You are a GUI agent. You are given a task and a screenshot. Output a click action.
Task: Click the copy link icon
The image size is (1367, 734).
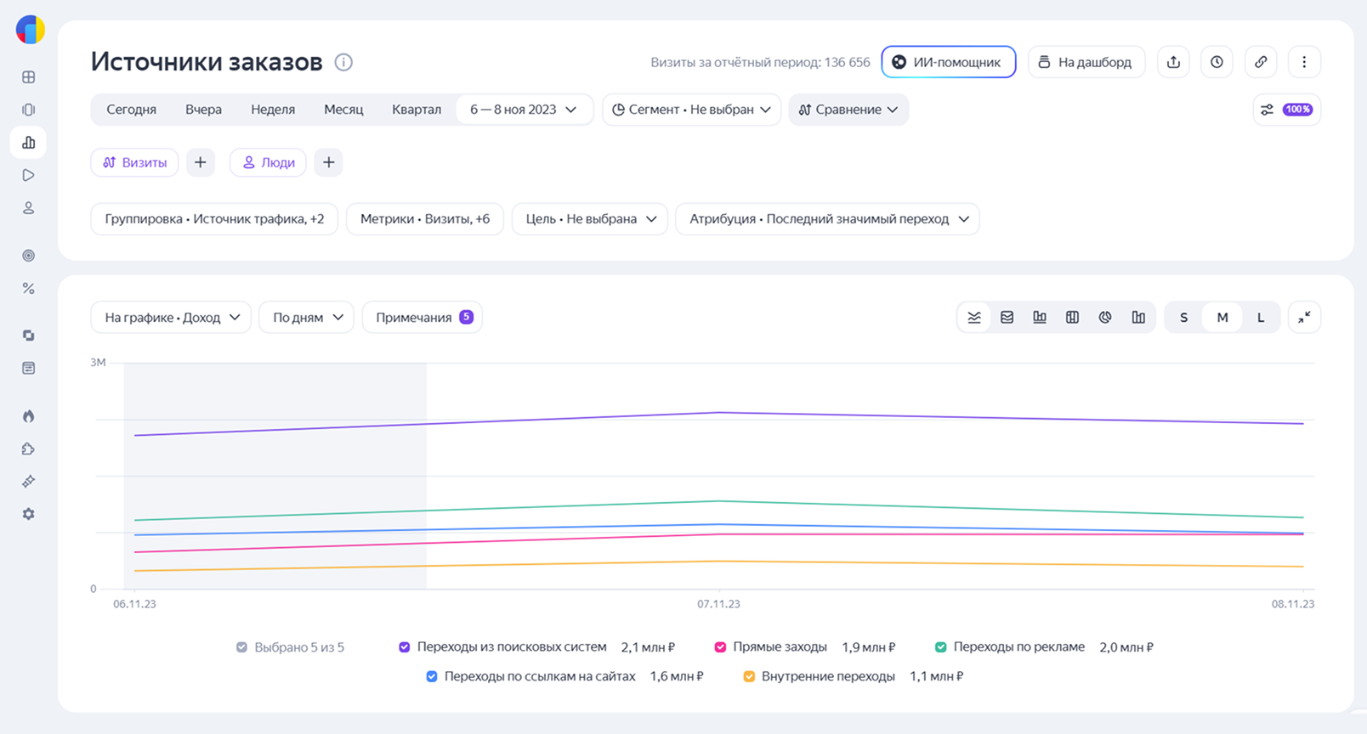(1261, 62)
